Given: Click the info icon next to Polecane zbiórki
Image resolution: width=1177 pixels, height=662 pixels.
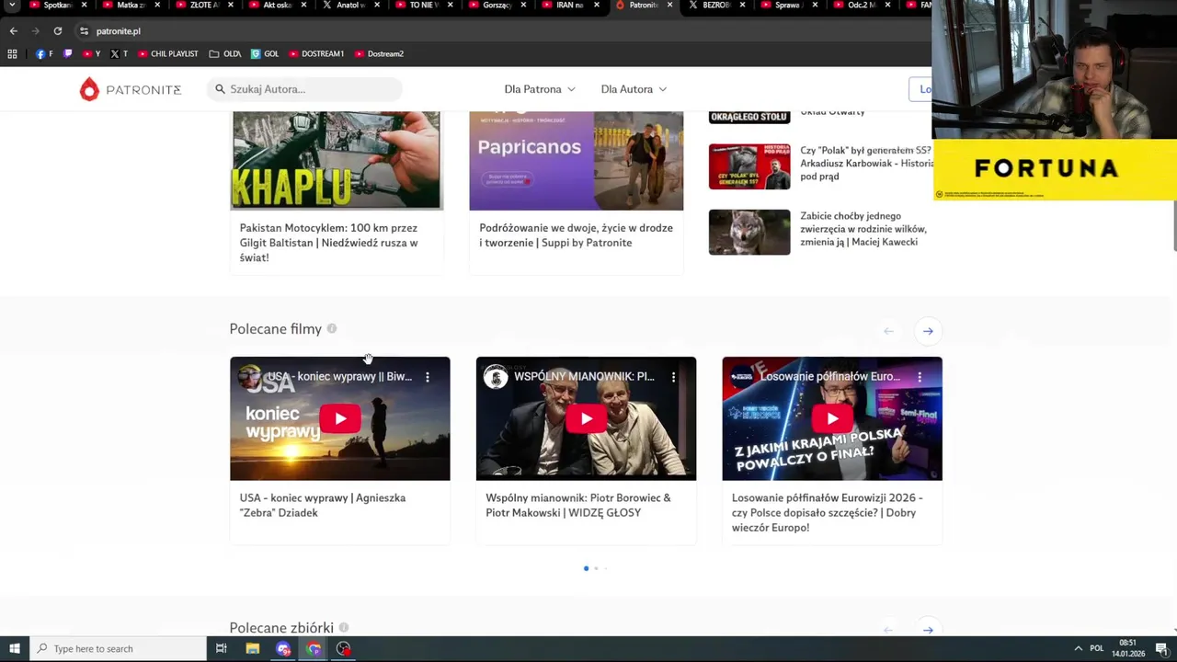Looking at the screenshot, I should point(343,627).
